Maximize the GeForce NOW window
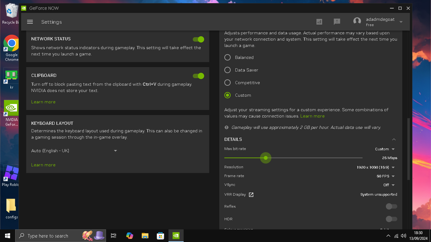 400,8
